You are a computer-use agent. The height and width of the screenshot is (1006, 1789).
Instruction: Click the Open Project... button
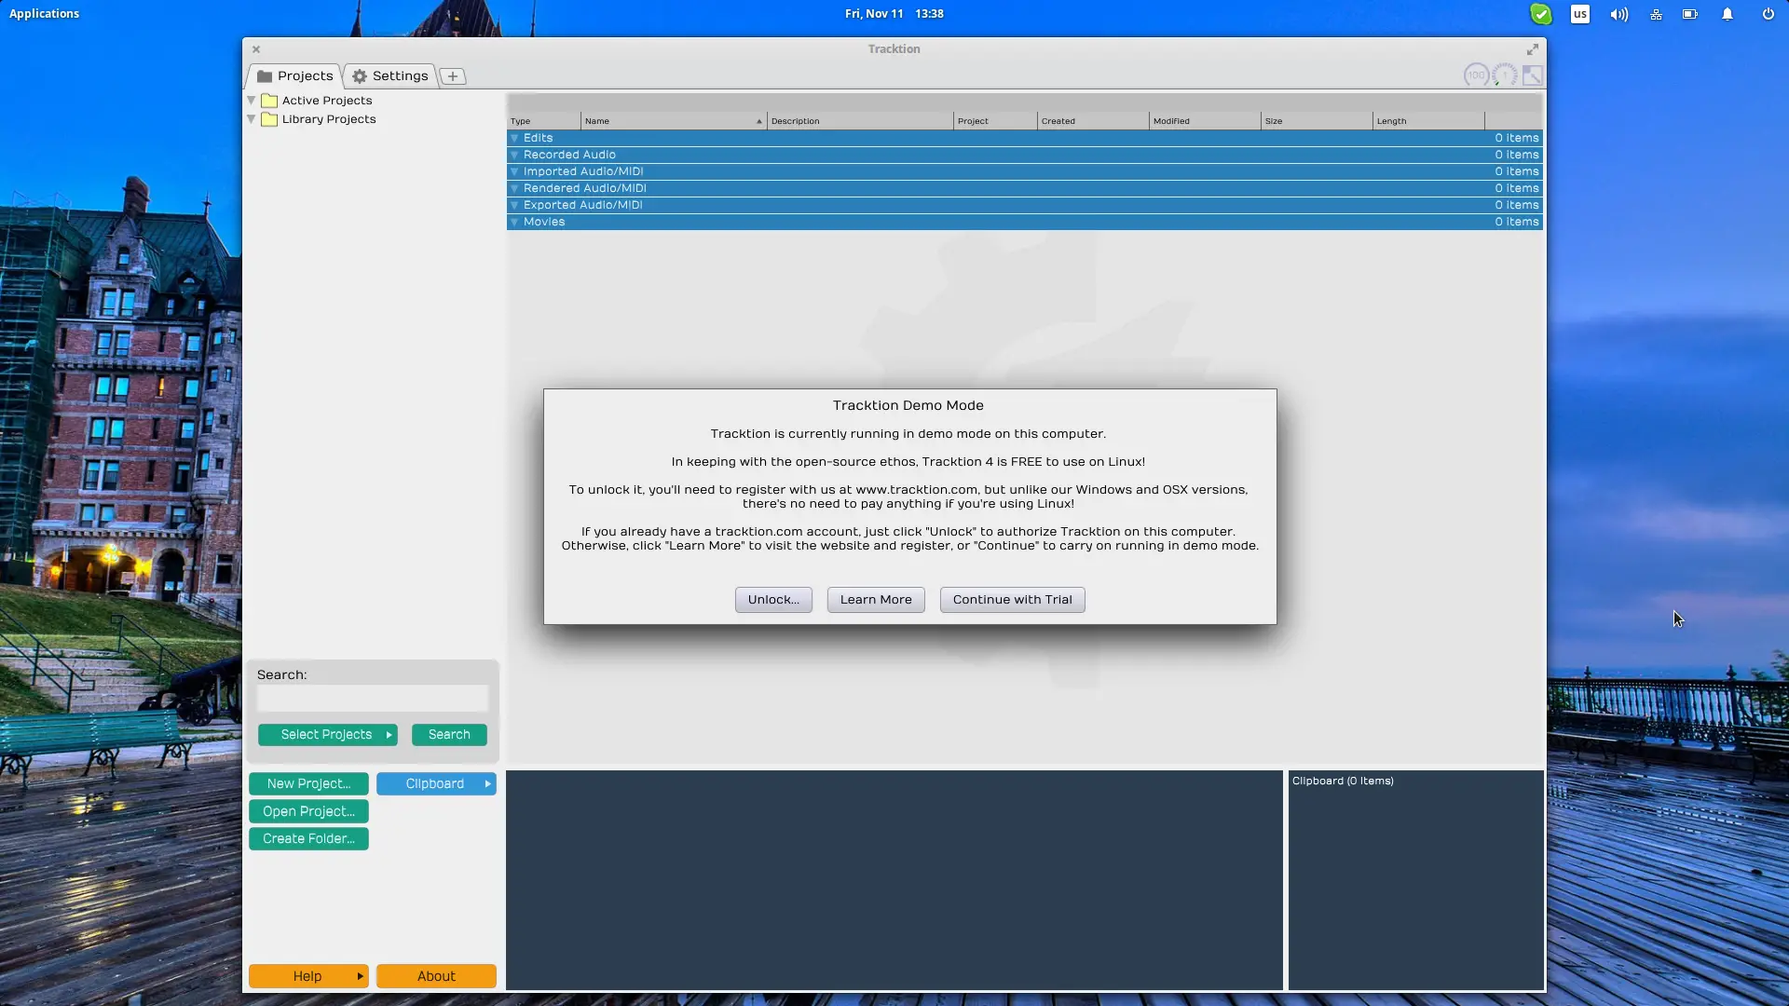(308, 811)
